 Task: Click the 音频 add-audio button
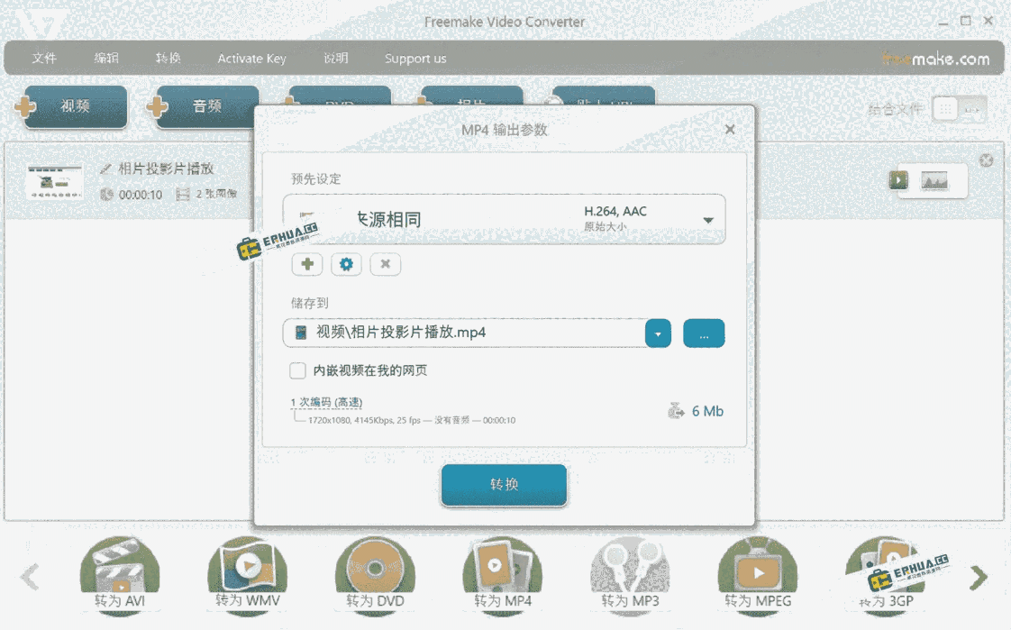pyautogui.click(x=202, y=106)
